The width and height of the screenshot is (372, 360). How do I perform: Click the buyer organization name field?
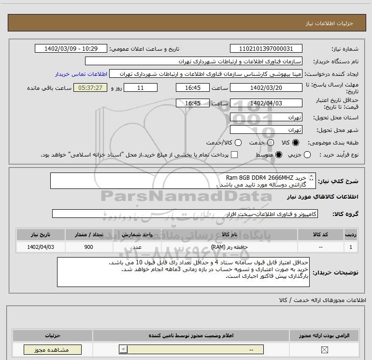(194, 61)
